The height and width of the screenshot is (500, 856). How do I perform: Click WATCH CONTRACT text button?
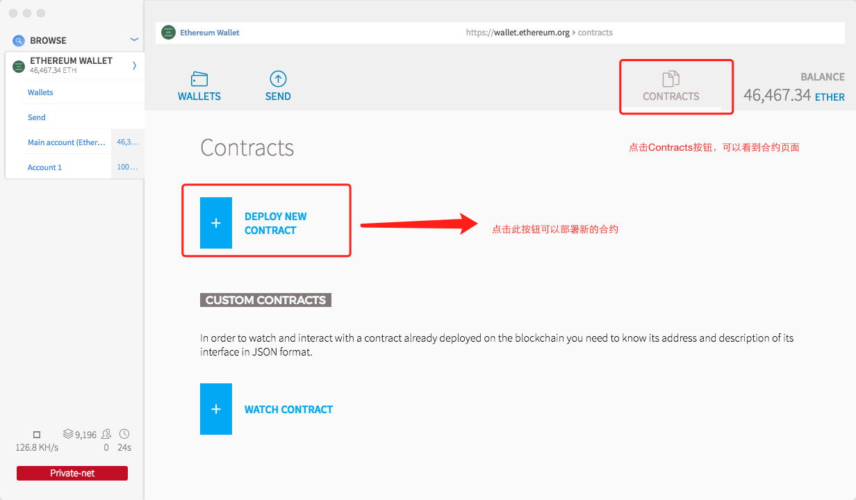(x=288, y=410)
